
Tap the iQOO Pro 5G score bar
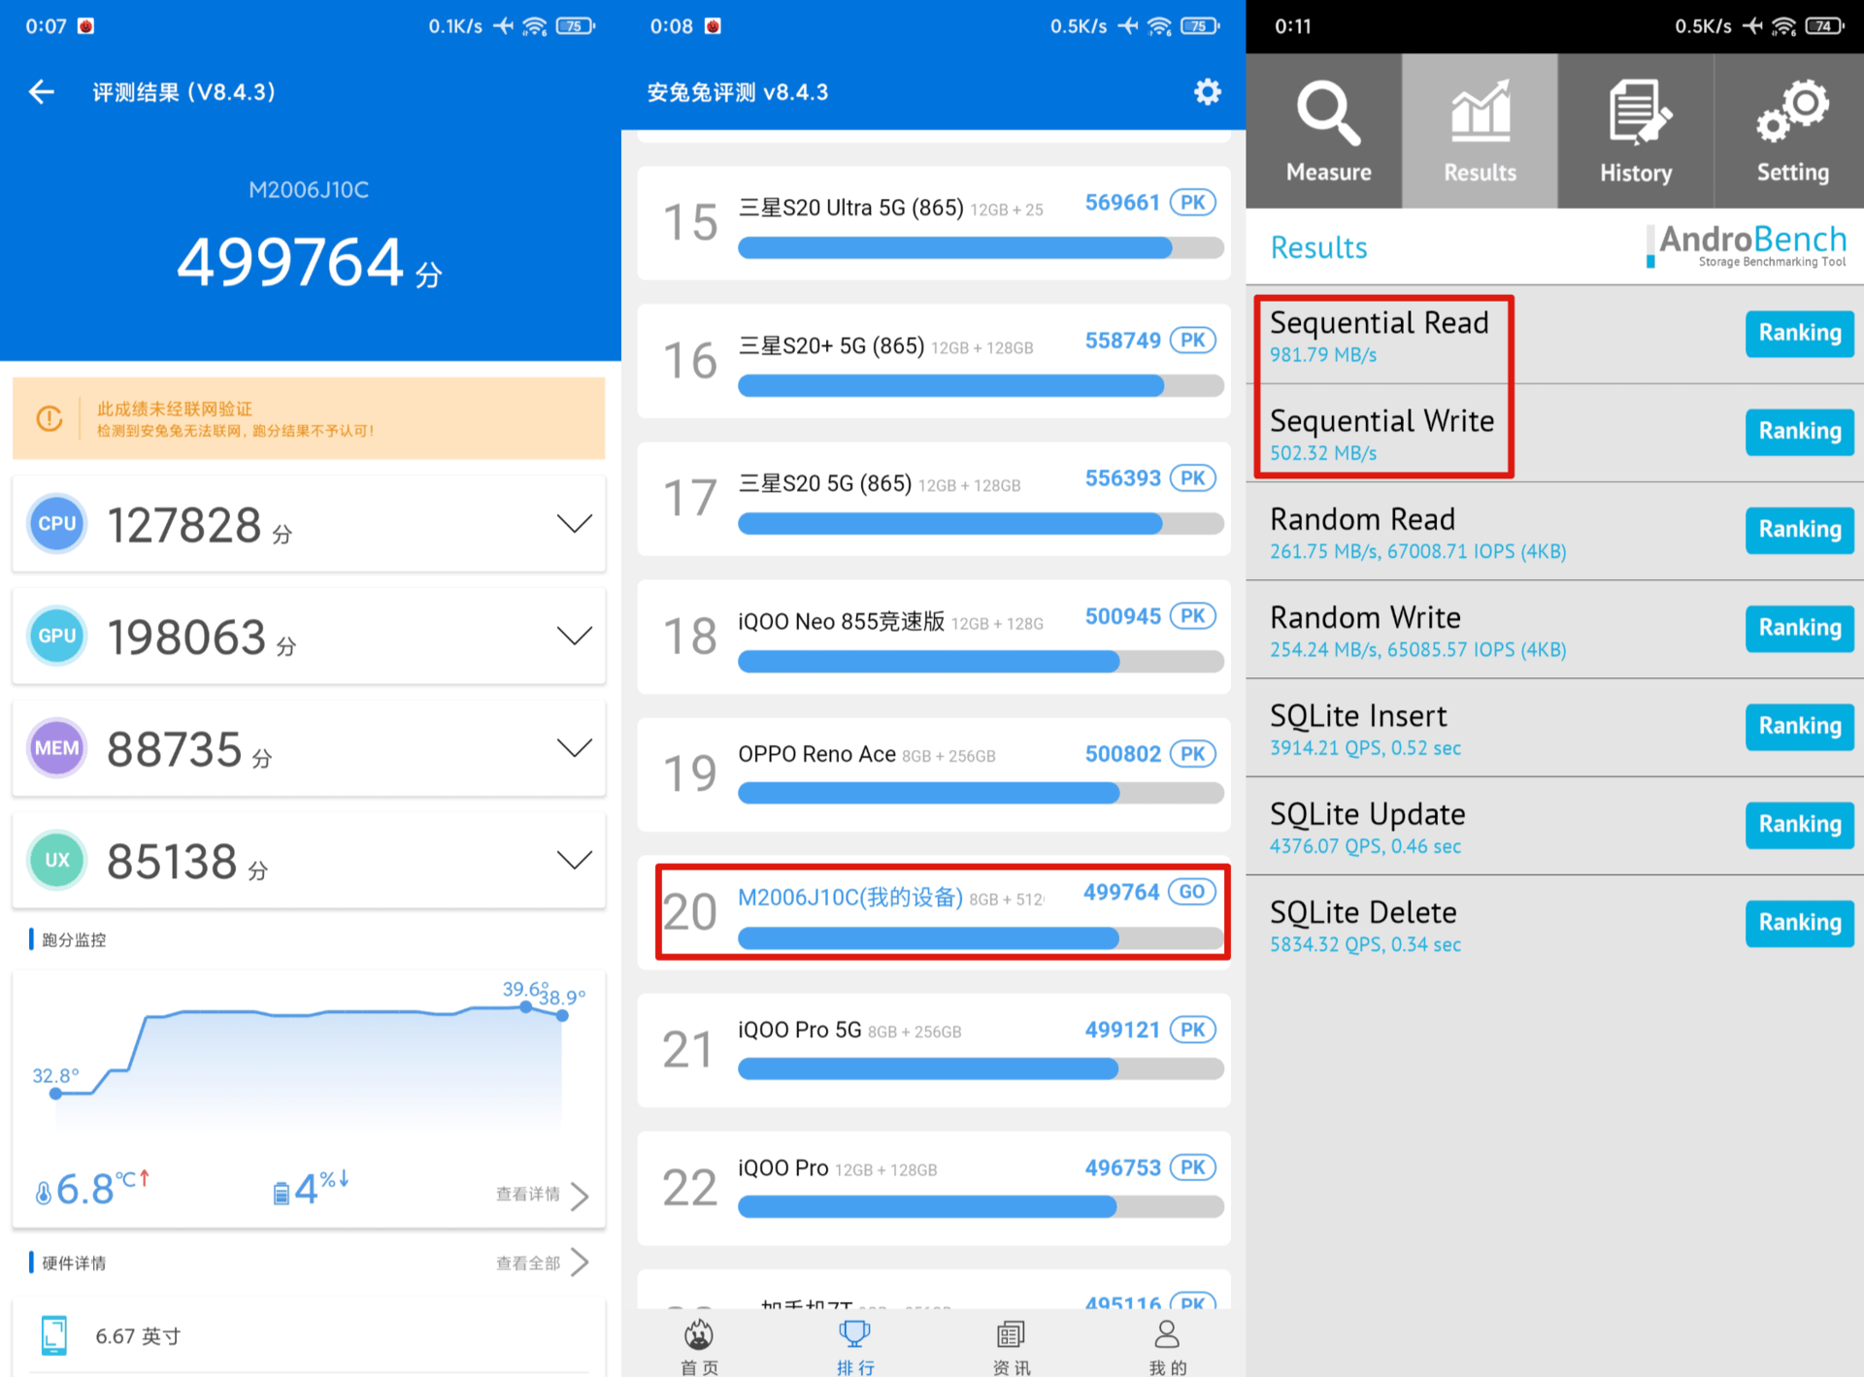981,1069
